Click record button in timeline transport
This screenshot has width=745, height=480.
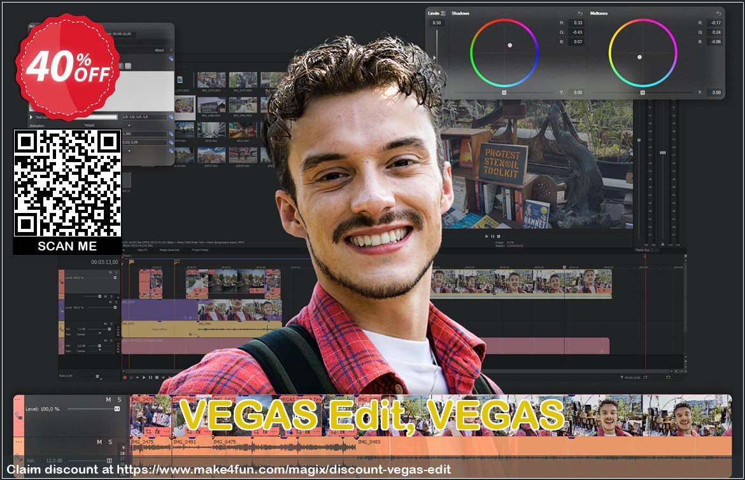coord(125,378)
